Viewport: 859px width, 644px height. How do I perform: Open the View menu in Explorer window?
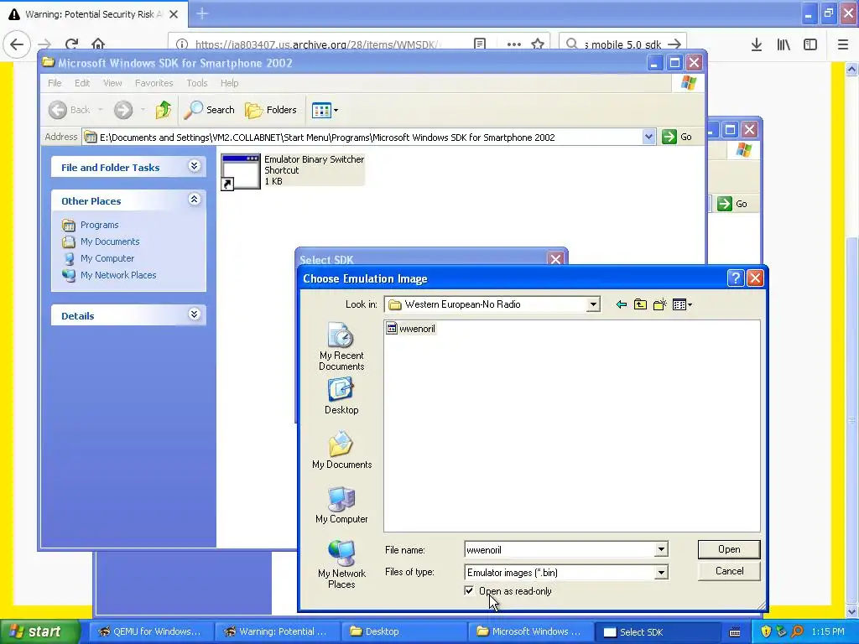112,83
